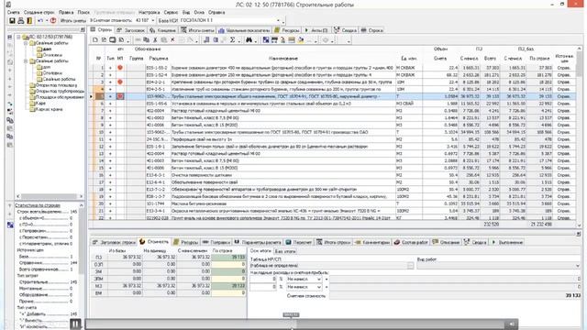
Task: Switch to the Заголовок tab
Action: (x=130, y=30)
